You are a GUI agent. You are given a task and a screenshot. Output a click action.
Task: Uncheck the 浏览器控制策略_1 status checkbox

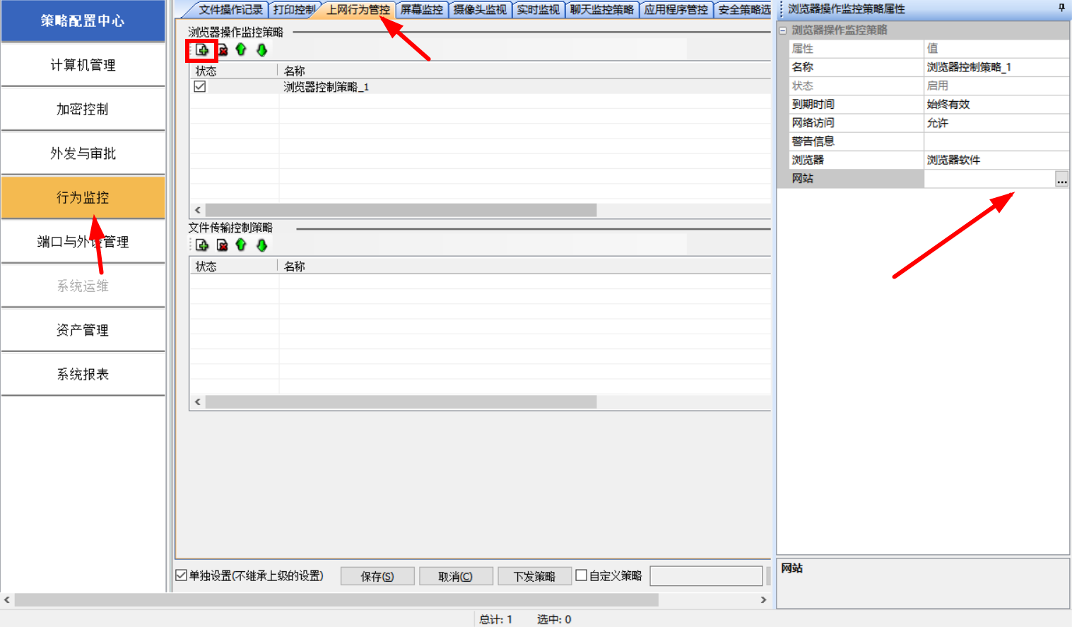click(200, 87)
